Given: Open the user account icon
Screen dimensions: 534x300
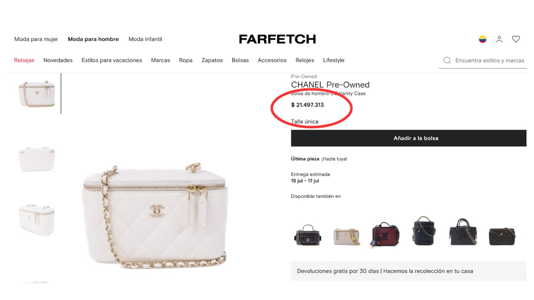Looking at the screenshot, I should coord(499,39).
